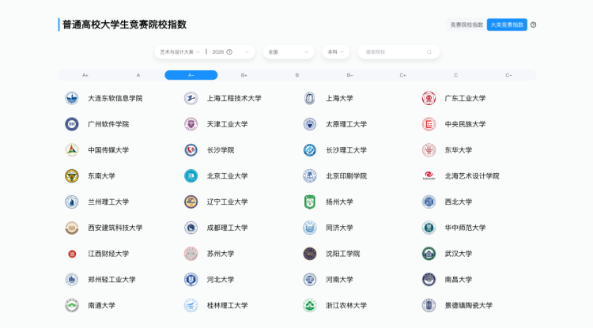The height and width of the screenshot is (328, 593).
Task: Select the B- grade tab
Action: coord(349,75)
